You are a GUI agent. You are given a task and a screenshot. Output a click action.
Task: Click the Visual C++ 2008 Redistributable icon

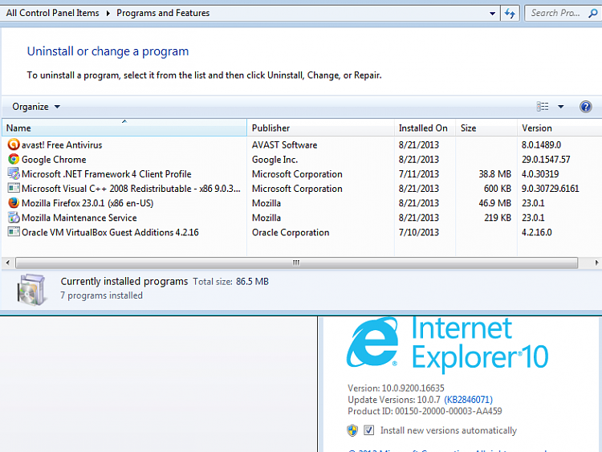(14, 188)
